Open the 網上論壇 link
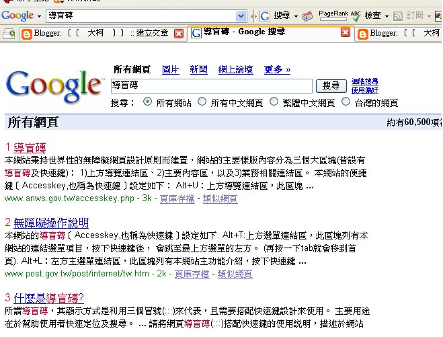Screen dimensions: 443x337 [x=236, y=69]
